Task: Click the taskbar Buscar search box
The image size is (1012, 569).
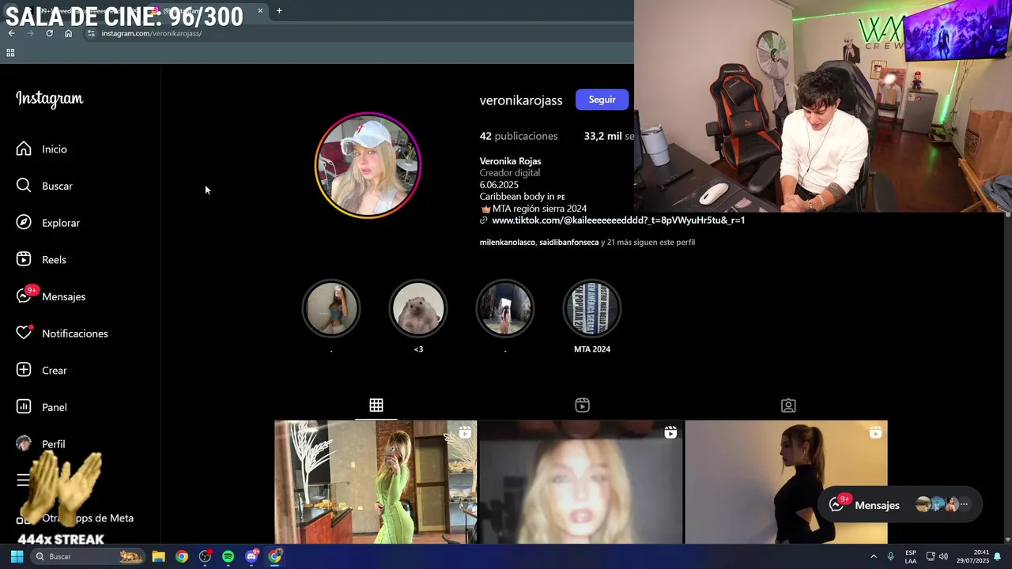Action: [89, 556]
